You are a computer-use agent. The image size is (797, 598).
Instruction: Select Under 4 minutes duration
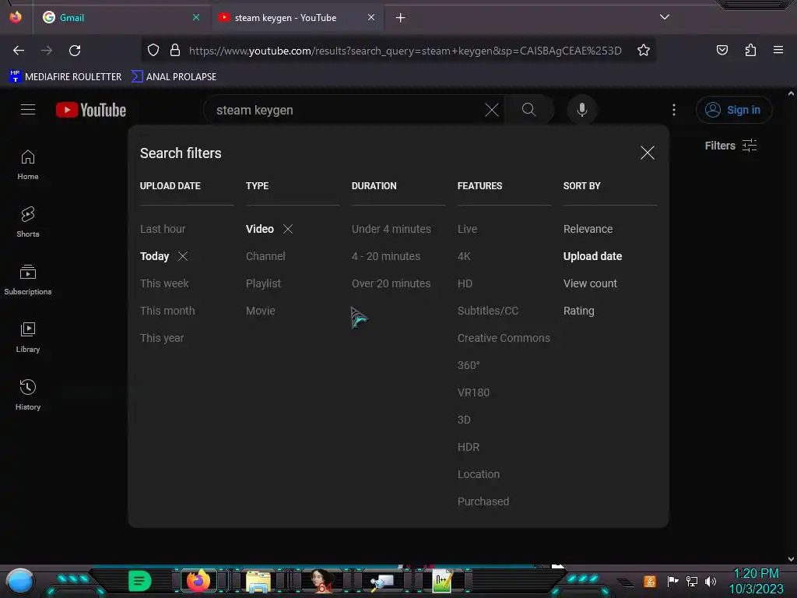pyautogui.click(x=391, y=229)
